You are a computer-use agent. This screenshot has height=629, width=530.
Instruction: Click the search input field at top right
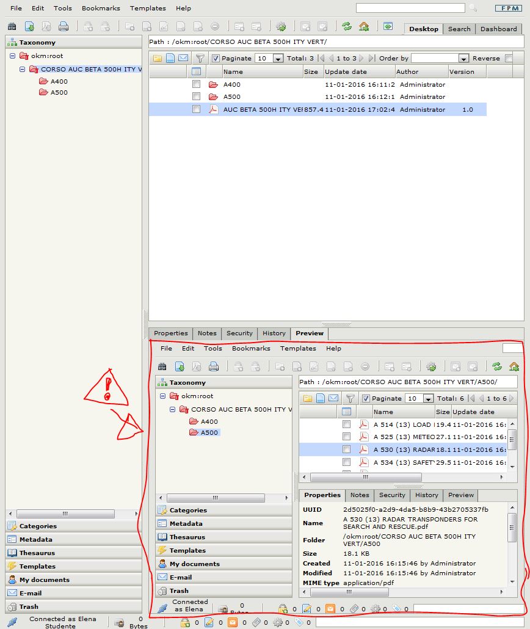(410, 8)
